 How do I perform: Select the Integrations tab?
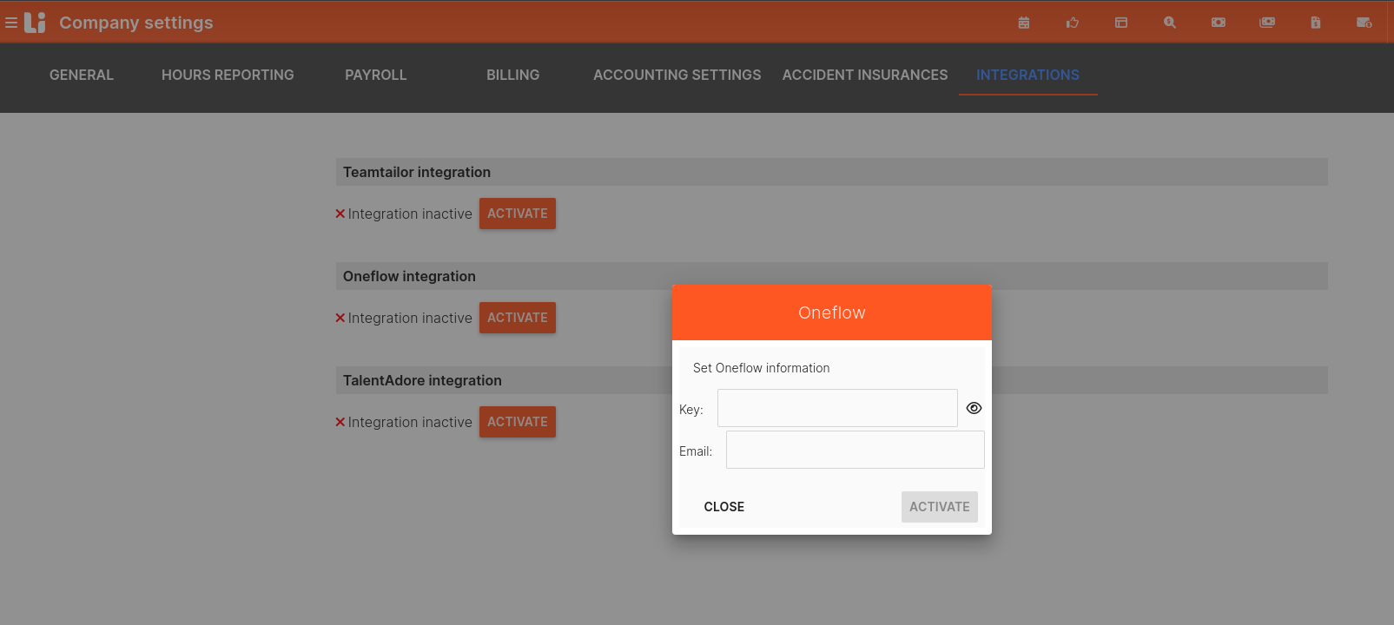[x=1027, y=75]
